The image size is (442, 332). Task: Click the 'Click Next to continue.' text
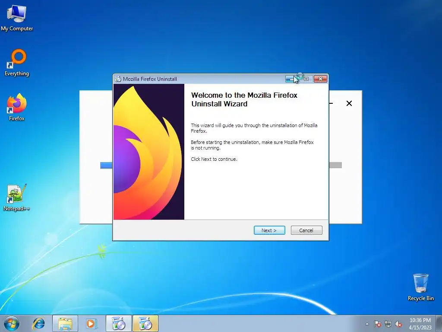(214, 159)
